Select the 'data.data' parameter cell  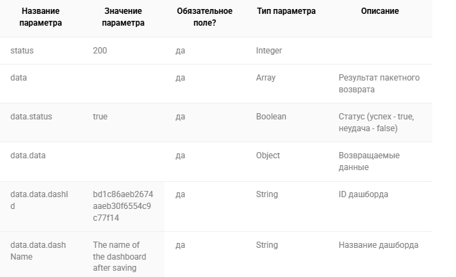(x=28, y=156)
